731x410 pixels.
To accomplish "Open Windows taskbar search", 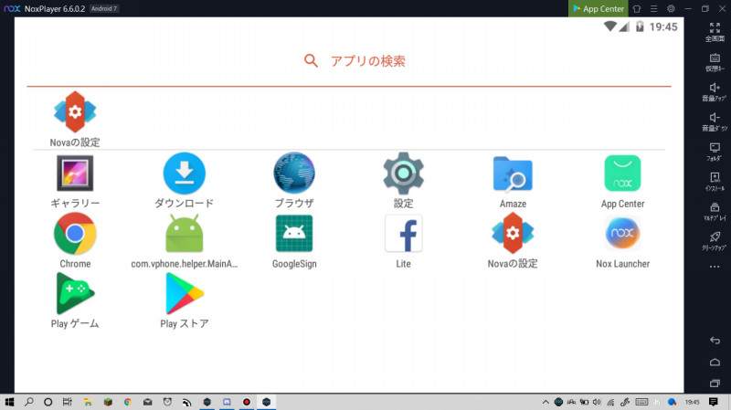I will click(29, 402).
